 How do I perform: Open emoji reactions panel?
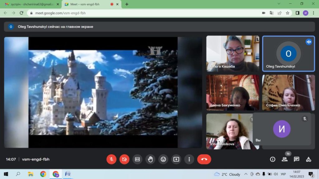(163, 159)
